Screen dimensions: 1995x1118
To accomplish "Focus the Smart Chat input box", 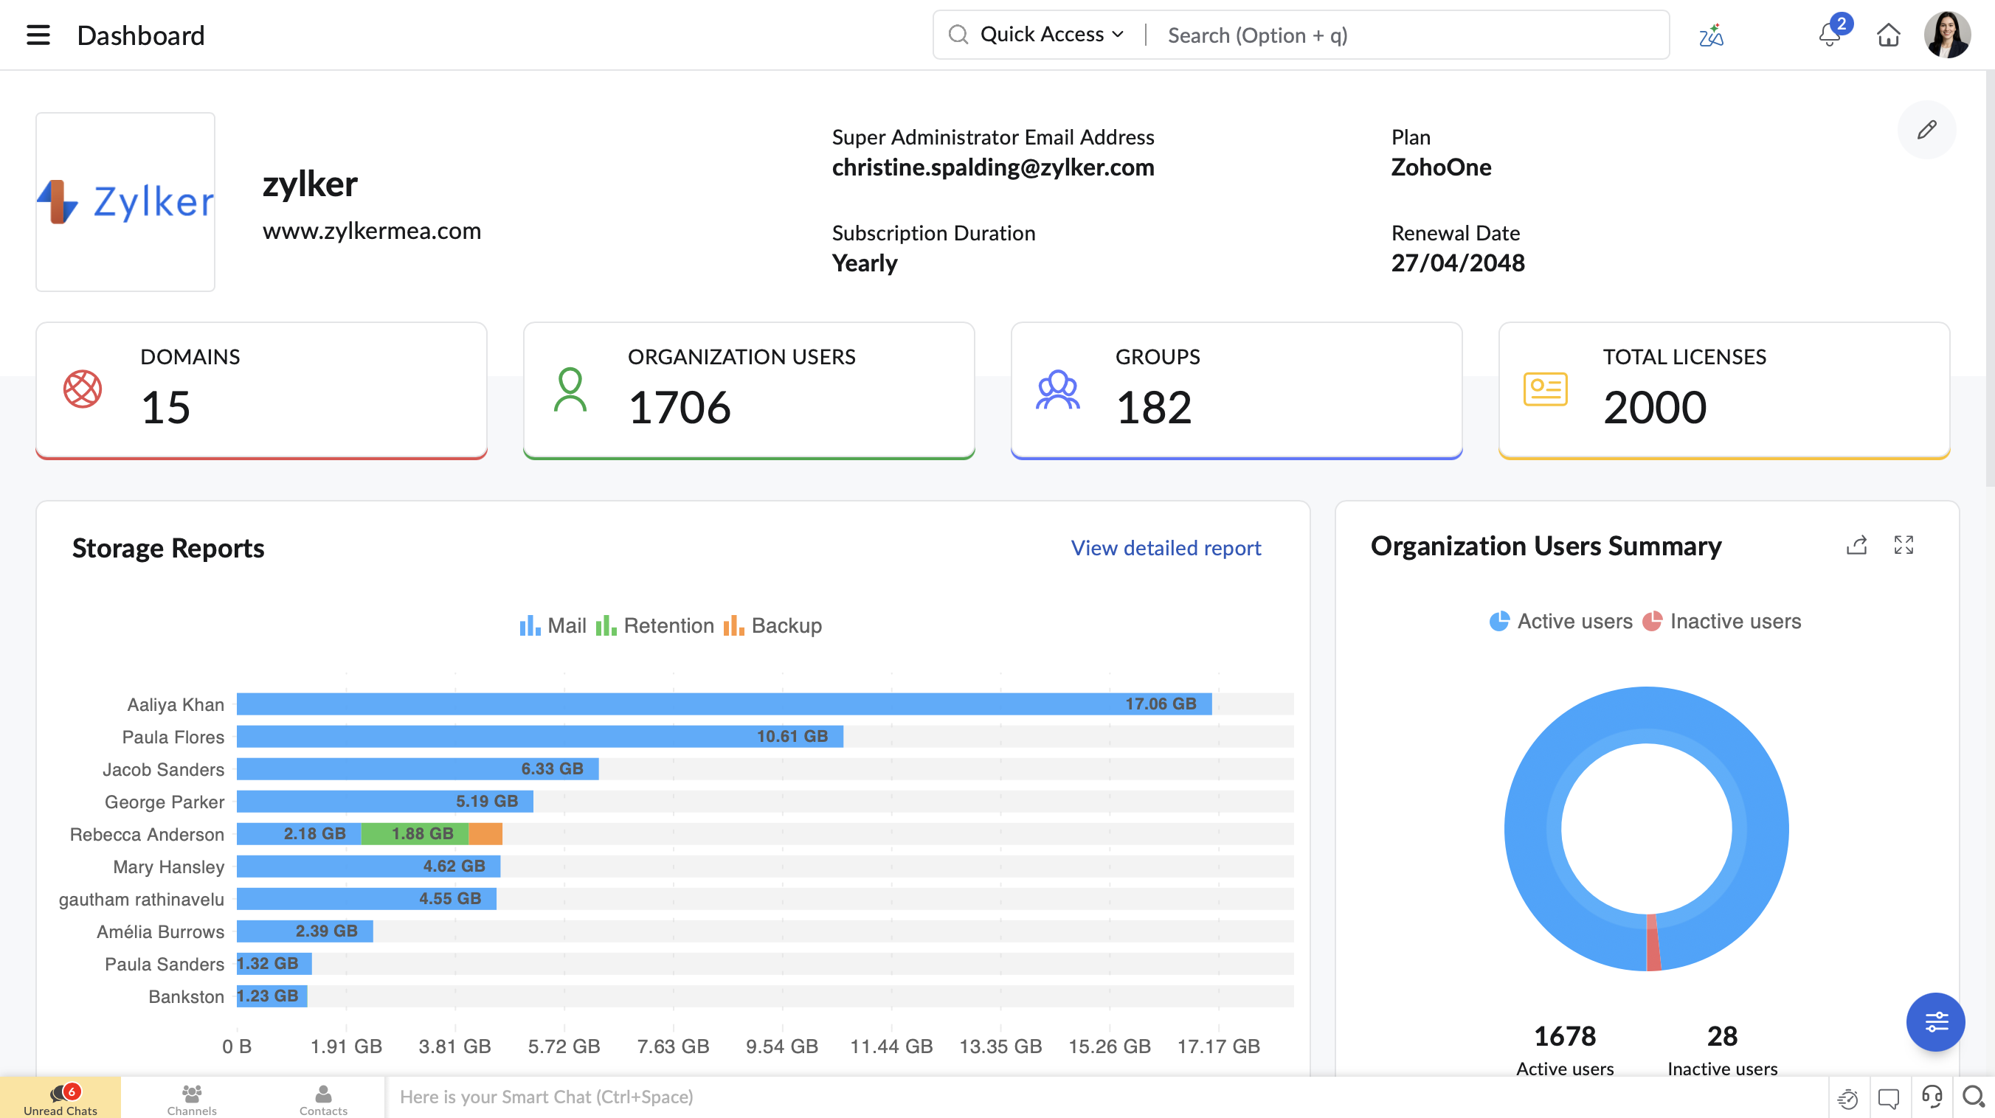I will coord(1107,1097).
